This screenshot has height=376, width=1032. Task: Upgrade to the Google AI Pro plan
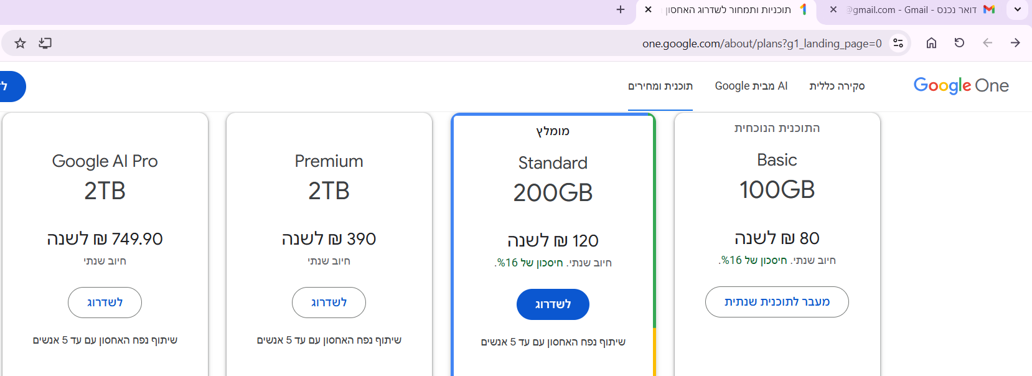pos(105,303)
